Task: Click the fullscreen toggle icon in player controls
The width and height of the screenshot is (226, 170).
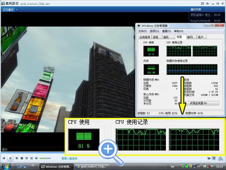Action: point(31,158)
